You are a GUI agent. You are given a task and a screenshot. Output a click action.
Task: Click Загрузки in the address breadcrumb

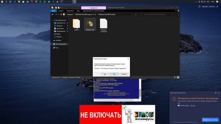coord(70,14)
